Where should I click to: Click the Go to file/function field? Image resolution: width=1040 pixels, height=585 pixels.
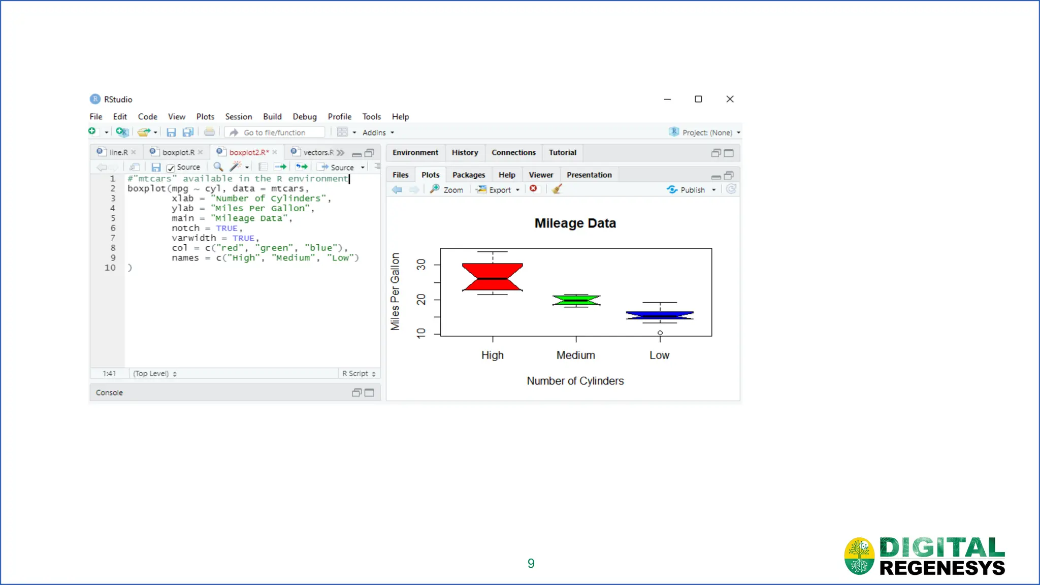(275, 133)
